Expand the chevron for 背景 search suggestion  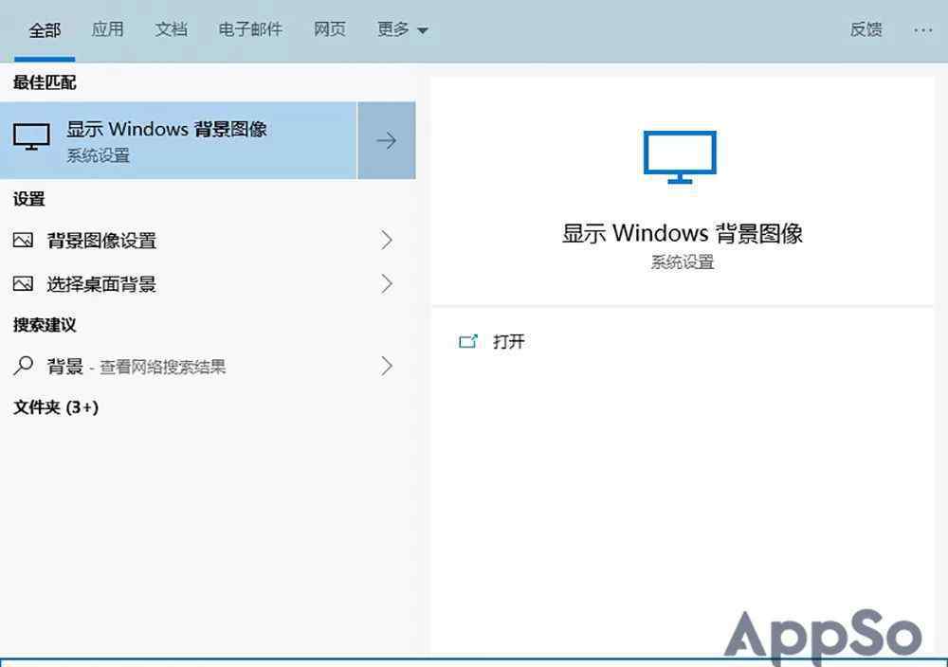pos(387,366)
